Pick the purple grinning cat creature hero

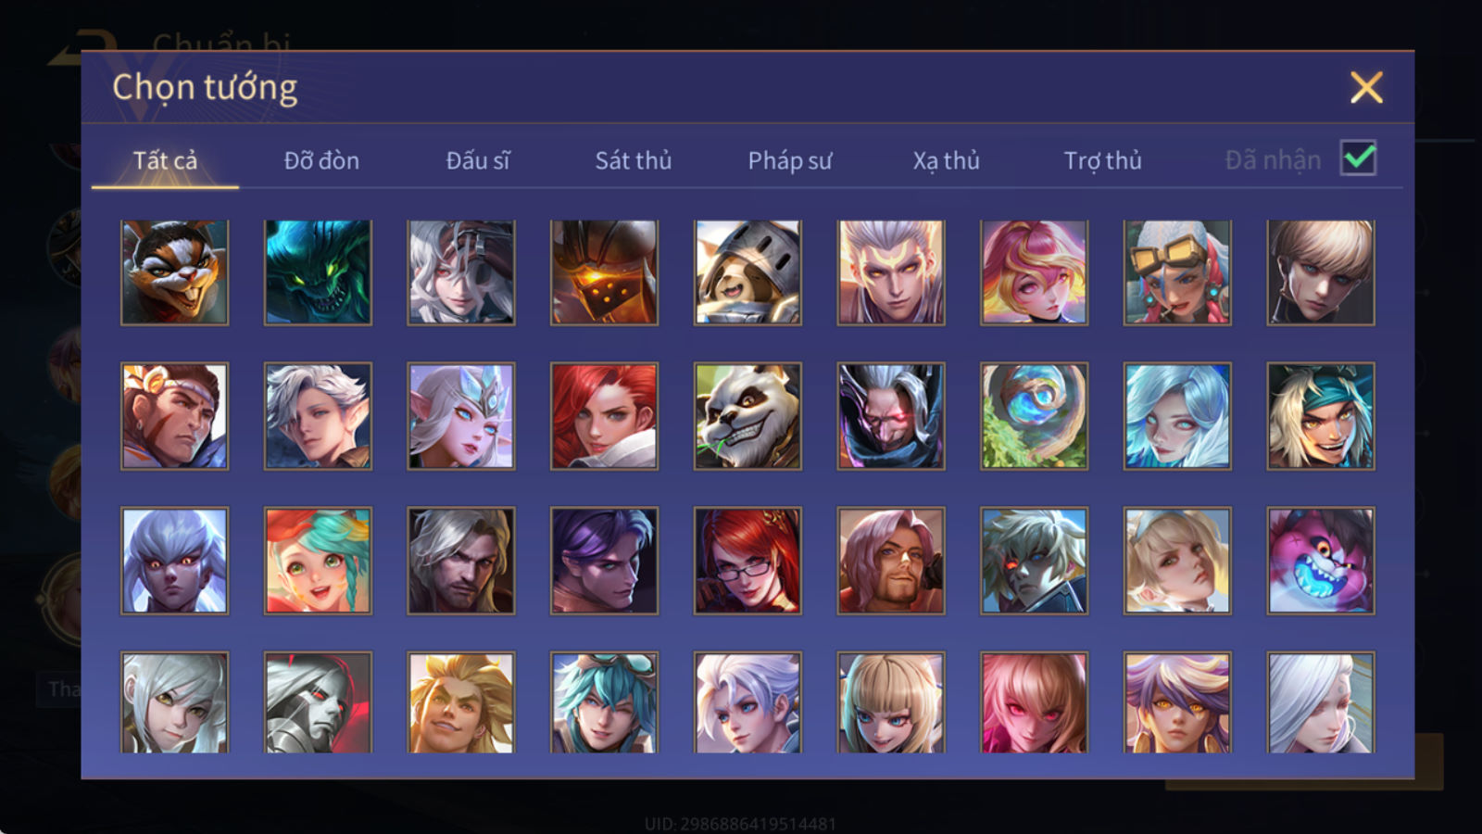click(1321, 561)
